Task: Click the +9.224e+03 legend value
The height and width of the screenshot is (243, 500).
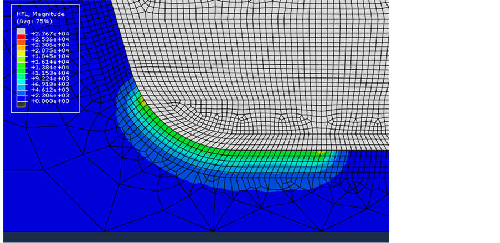Action: (50, 79)
